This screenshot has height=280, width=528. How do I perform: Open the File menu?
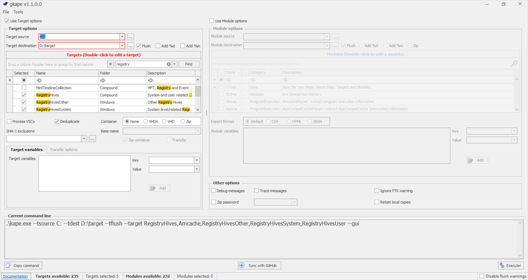(6, 12)
